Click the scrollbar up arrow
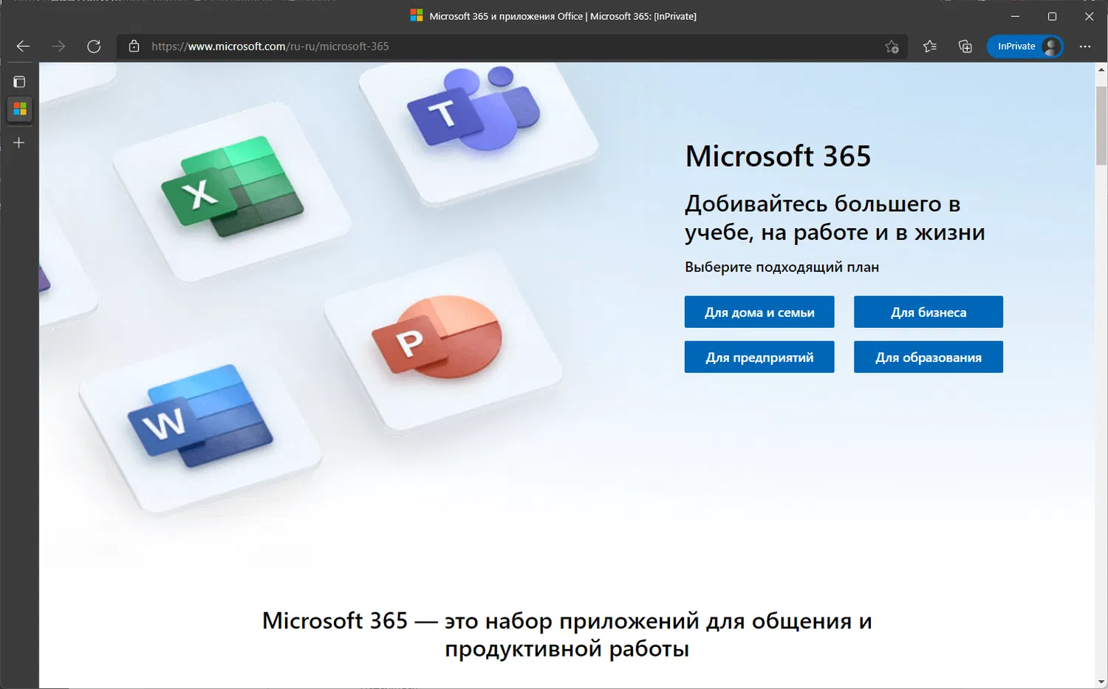This screenshot has height=689, width=1108. tap(1101, 69)
